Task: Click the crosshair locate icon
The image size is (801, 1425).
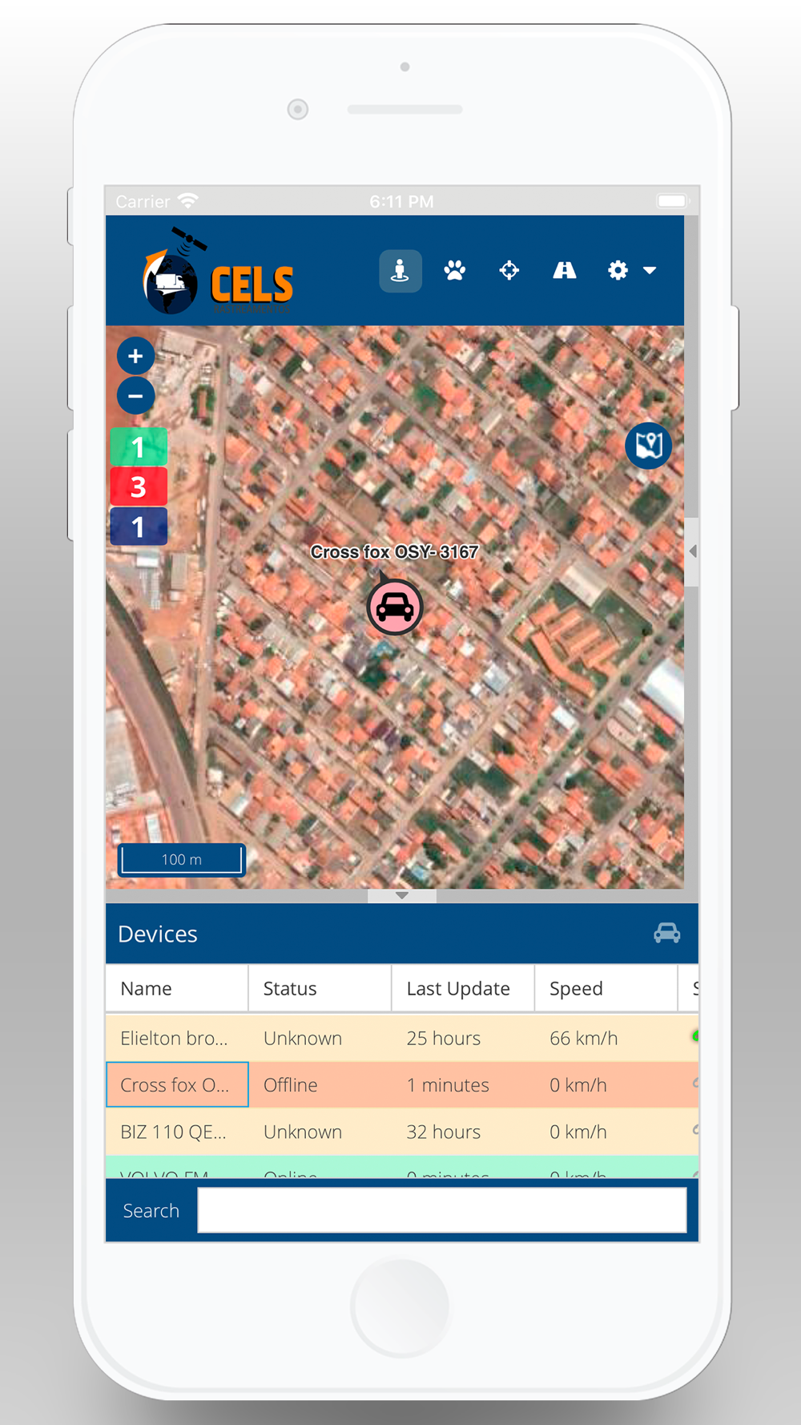Action: tap(509, 271)
